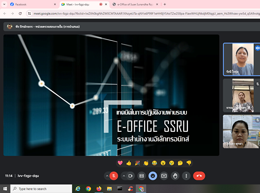The image size is (260, 193).
Task: Send the laughing face reaction
Action: (x=155, y=163)
